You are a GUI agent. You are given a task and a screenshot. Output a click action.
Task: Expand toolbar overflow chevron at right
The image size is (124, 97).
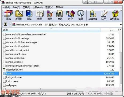tap(121, 11)
